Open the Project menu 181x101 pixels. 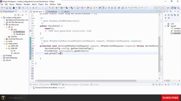click(x=41, y=4)
